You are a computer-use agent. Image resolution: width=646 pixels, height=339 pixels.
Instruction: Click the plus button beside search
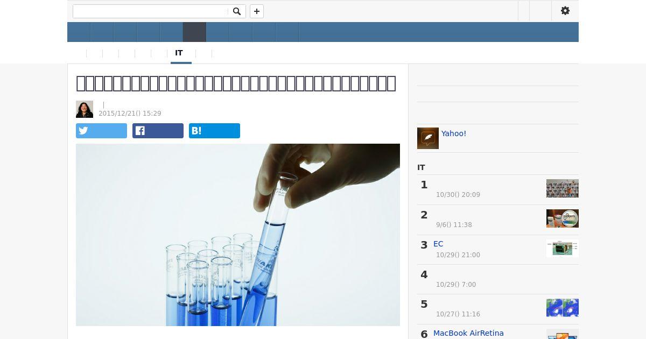tap(257, 11)
